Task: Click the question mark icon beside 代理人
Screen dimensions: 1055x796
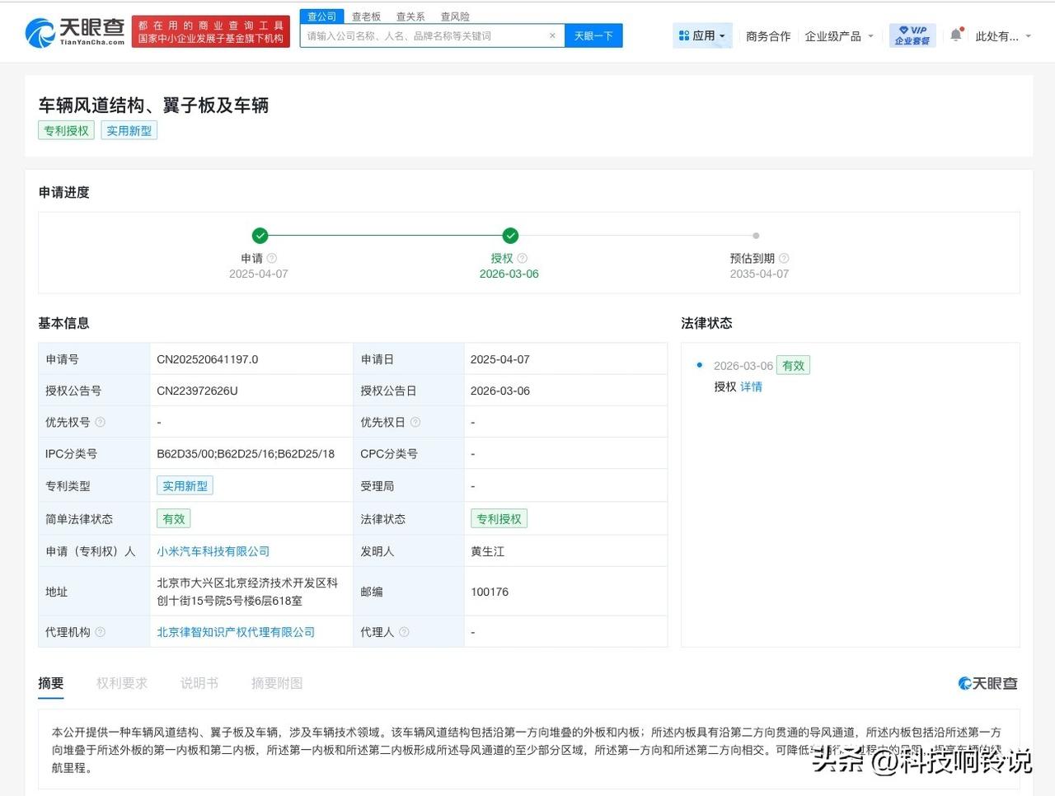Action: click(403, 632)
